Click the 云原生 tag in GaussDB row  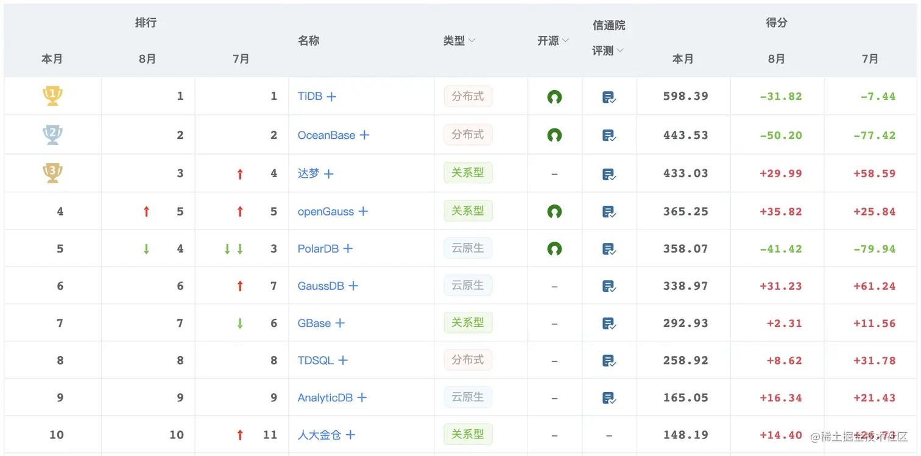coord(468,285)
